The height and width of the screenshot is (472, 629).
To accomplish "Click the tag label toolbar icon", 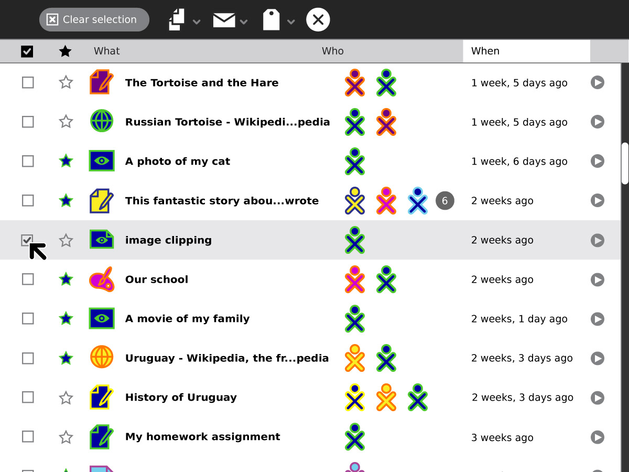I will click(x=271, y=20).
